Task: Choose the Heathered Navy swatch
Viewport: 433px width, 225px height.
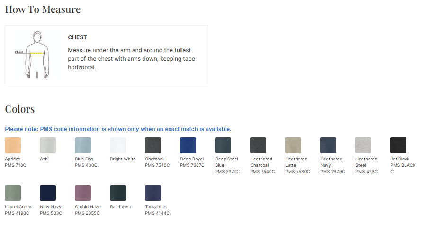Action: 328,145
